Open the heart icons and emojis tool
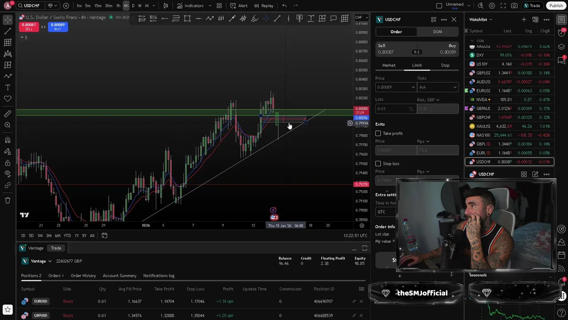This screenshot has height=320, width=568. (x=8, y=99)
